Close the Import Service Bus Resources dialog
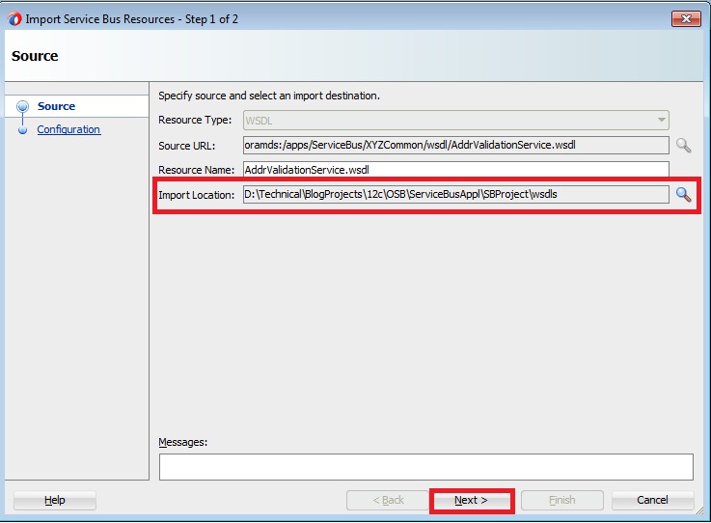711x523 pixels. (685, 18)
